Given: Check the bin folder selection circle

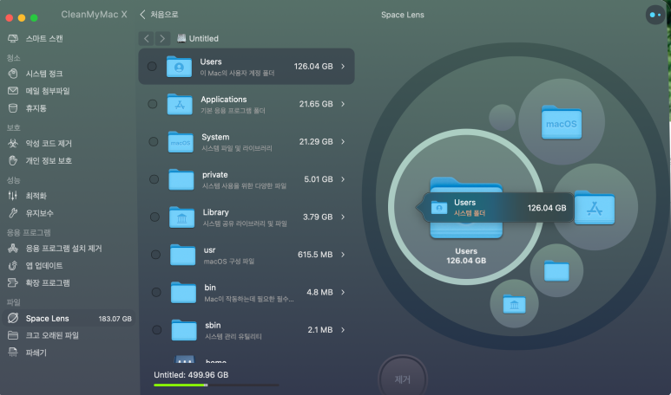Looking at the screenshot, I should point(156,292).
